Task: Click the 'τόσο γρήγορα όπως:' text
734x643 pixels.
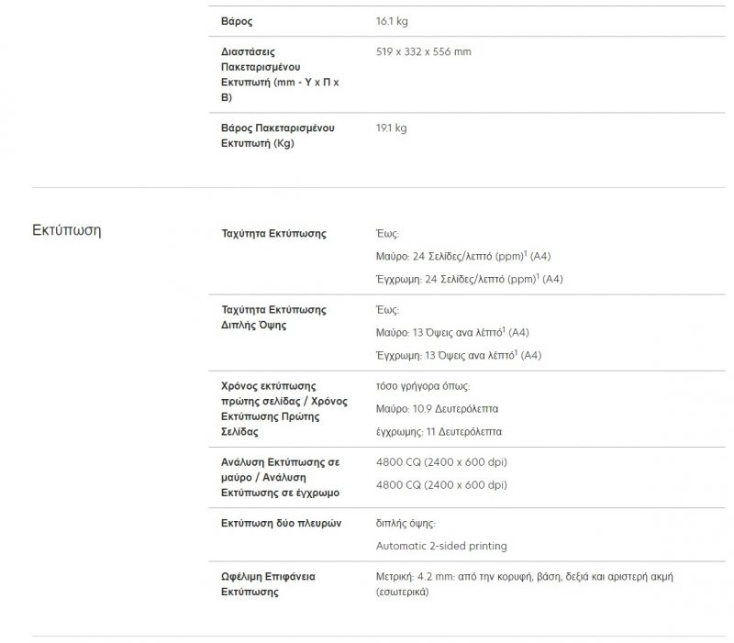Action: [x=423, y=386]
